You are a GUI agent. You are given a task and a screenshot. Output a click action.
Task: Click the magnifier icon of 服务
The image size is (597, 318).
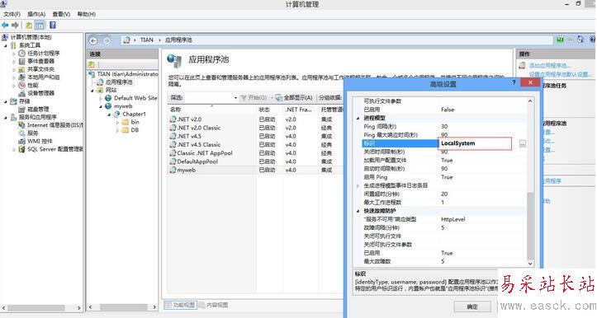(x=22, y=133)
